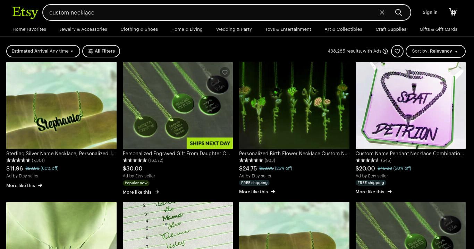474x249 pixels.
Task: Open 'More like this' for Custom Name Pendant
Action: coord(373,192)
